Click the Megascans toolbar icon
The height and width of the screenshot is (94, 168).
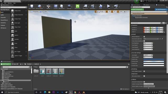pyautogui.click(x=77, y=6)
